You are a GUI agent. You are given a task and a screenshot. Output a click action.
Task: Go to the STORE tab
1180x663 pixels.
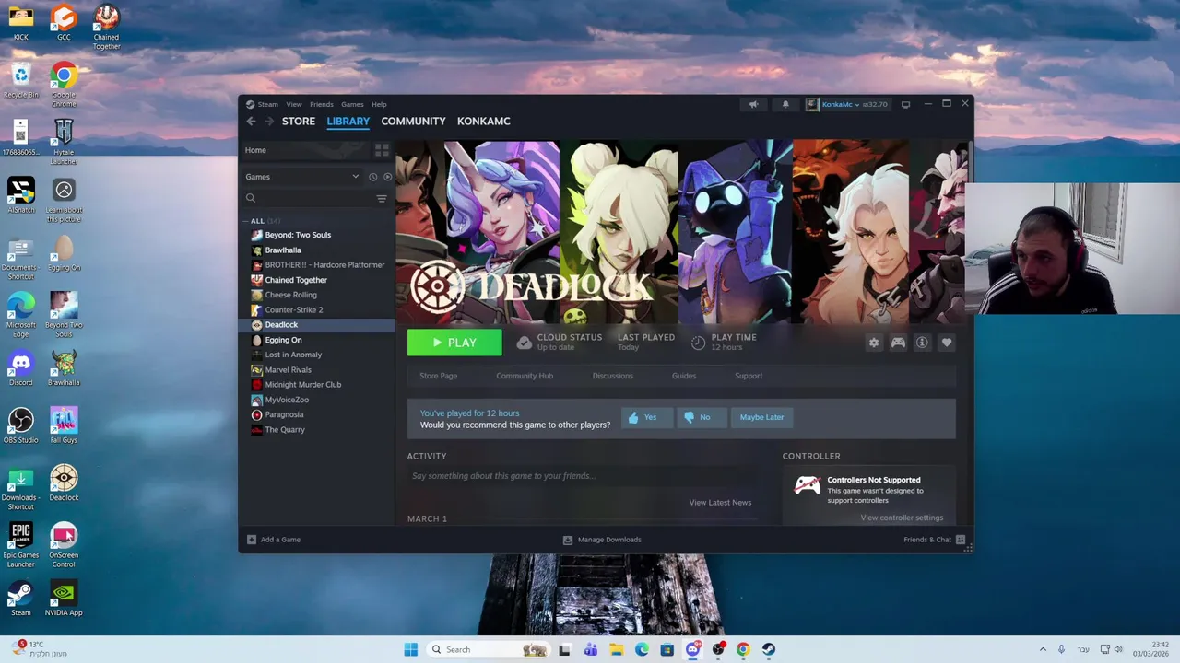tap(299, 122)
